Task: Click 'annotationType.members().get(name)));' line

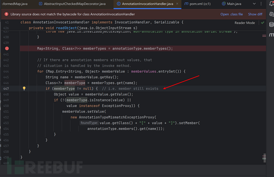Action: 126,129
